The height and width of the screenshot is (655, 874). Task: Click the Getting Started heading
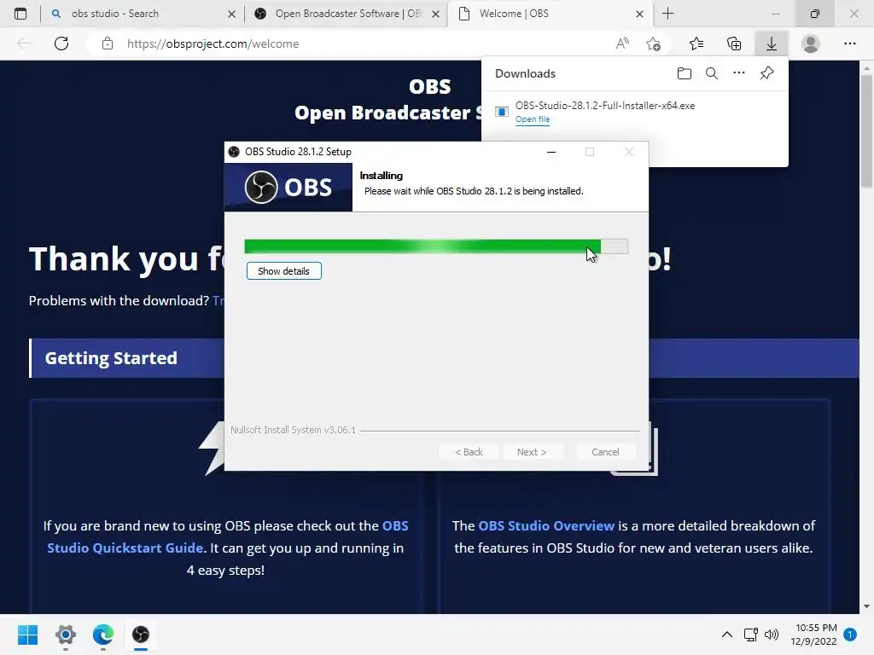[111, 358]
